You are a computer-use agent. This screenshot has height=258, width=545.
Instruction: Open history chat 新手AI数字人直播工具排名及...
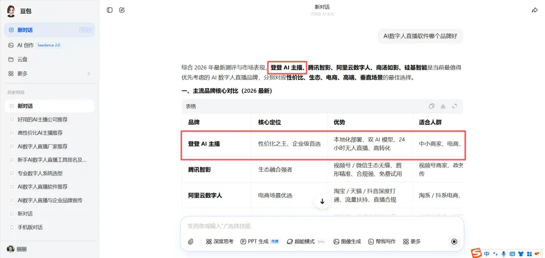click(49, 160)
